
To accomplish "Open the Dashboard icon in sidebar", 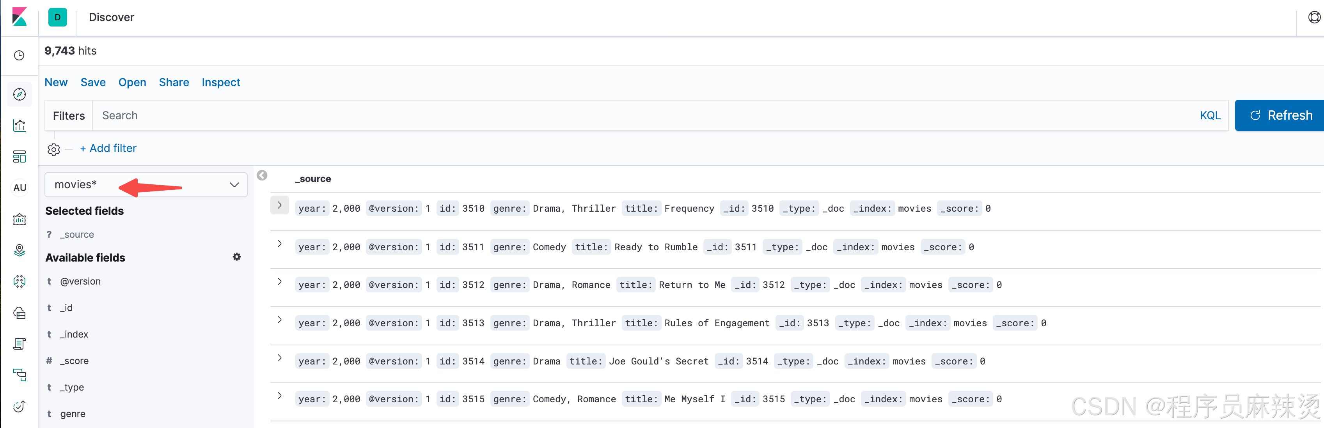I will tap(20, 157).
